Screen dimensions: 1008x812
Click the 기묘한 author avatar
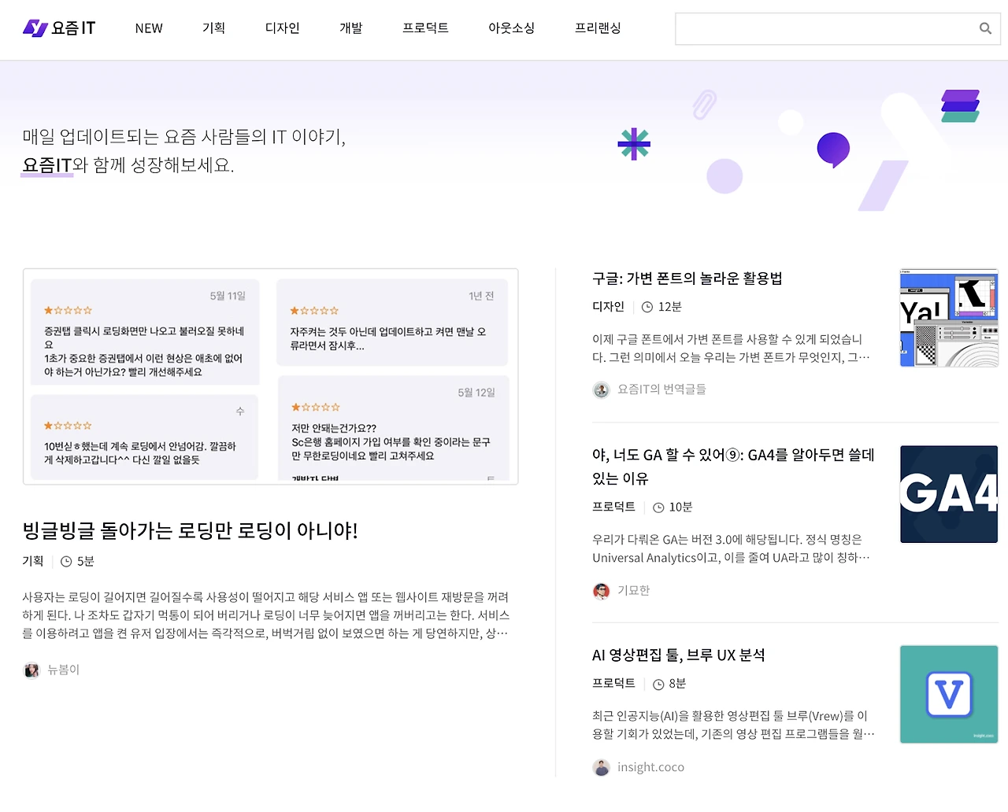(602, 591)
